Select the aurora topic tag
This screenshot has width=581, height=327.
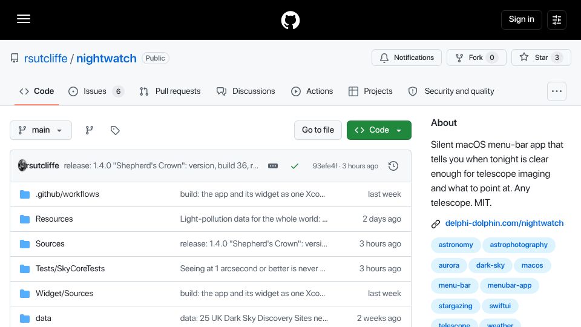pyautogui.click(x=448, y=265)
